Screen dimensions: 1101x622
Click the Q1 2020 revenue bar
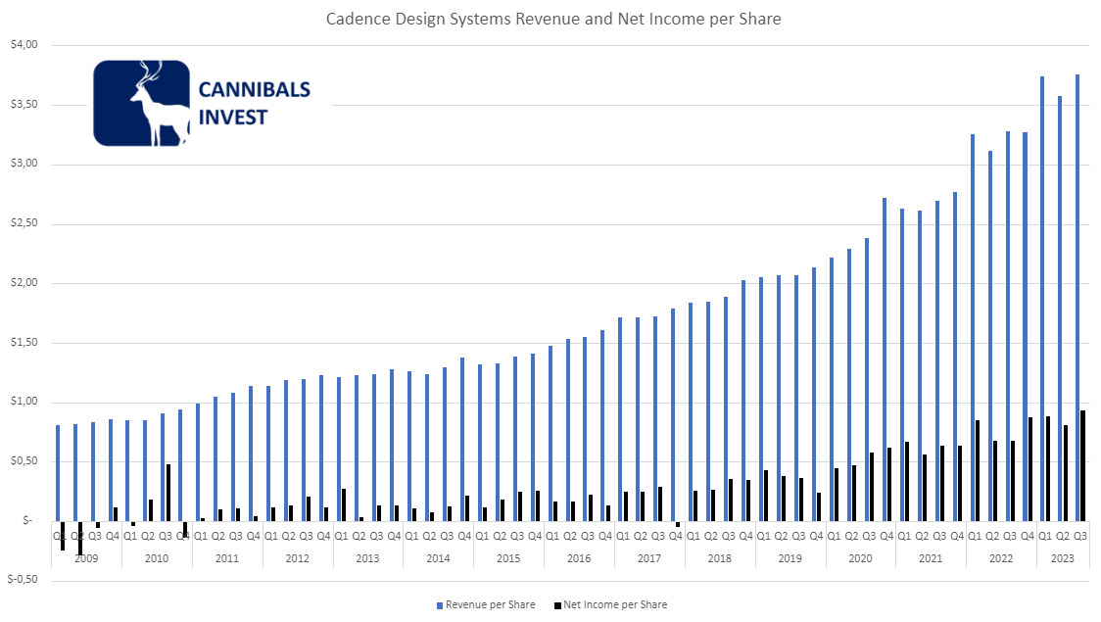click(833, 392)
